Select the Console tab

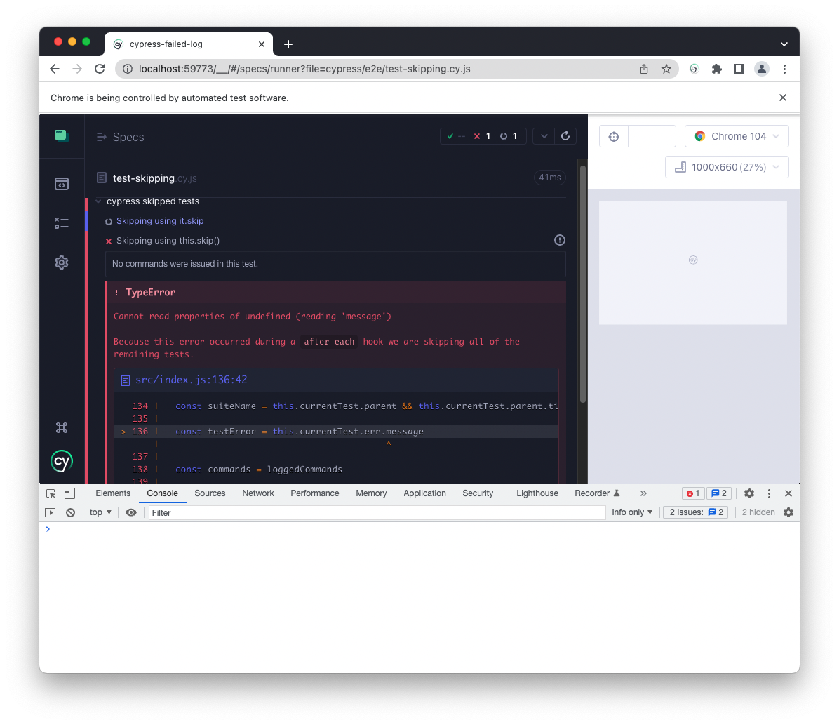pyautogui.click(x=162, y=493)
